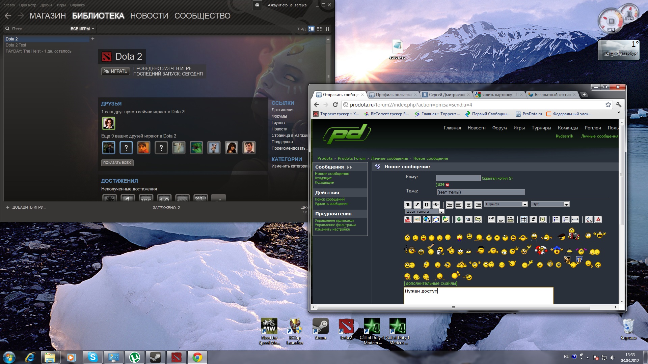
Task: Open Steam inbox envelope icon
Action: click(257, 5)
